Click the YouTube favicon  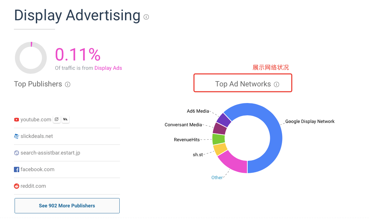click(17, 120)
